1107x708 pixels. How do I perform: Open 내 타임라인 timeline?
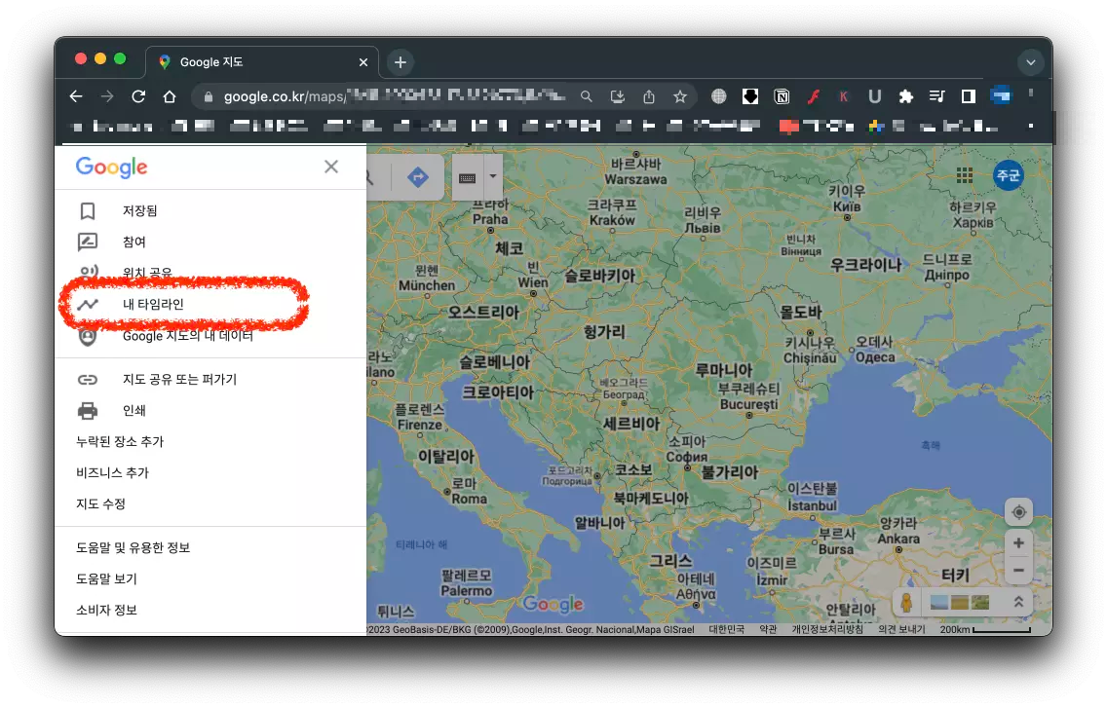[210, 304]
